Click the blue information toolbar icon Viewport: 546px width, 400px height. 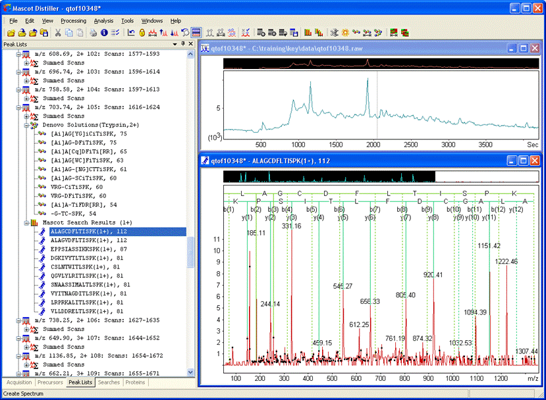pyautogui.click(x=104, y=33)
